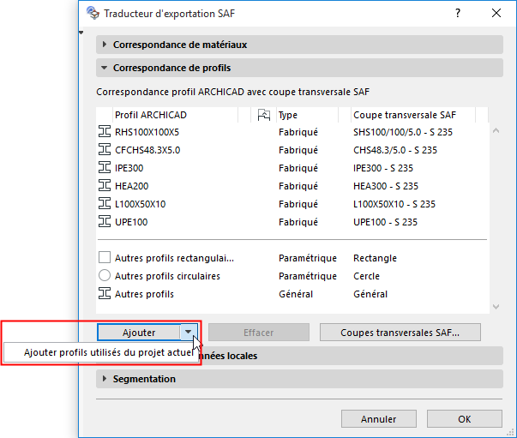Click the Annuler button

tap(378, 419)
